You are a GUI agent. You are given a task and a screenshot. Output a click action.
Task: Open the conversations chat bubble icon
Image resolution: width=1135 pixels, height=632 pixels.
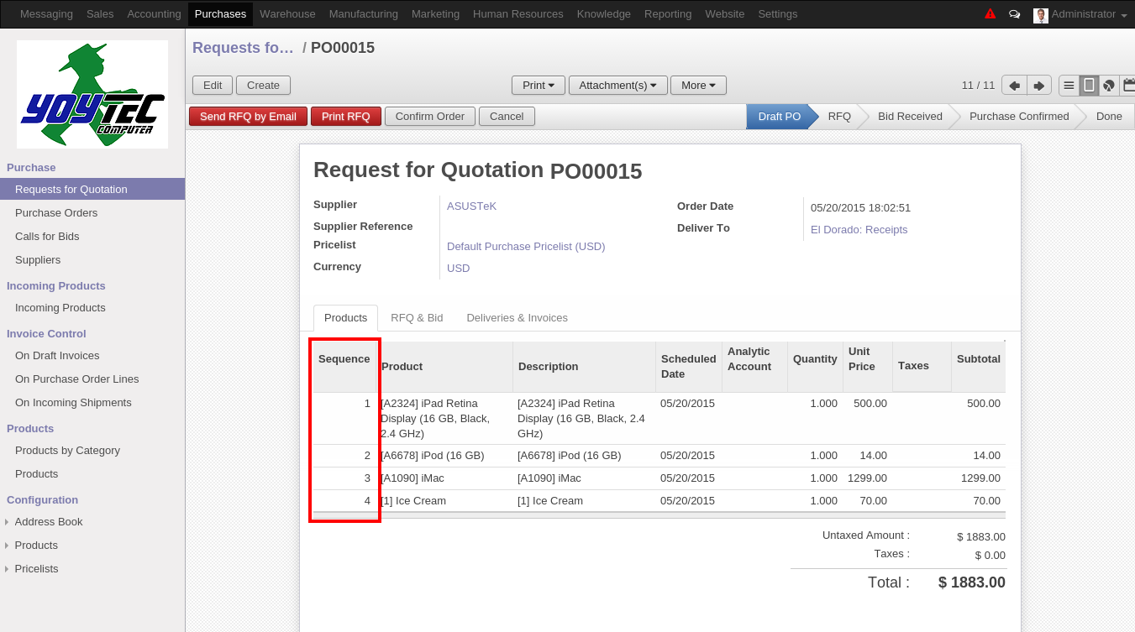[x=1014, y=14]
